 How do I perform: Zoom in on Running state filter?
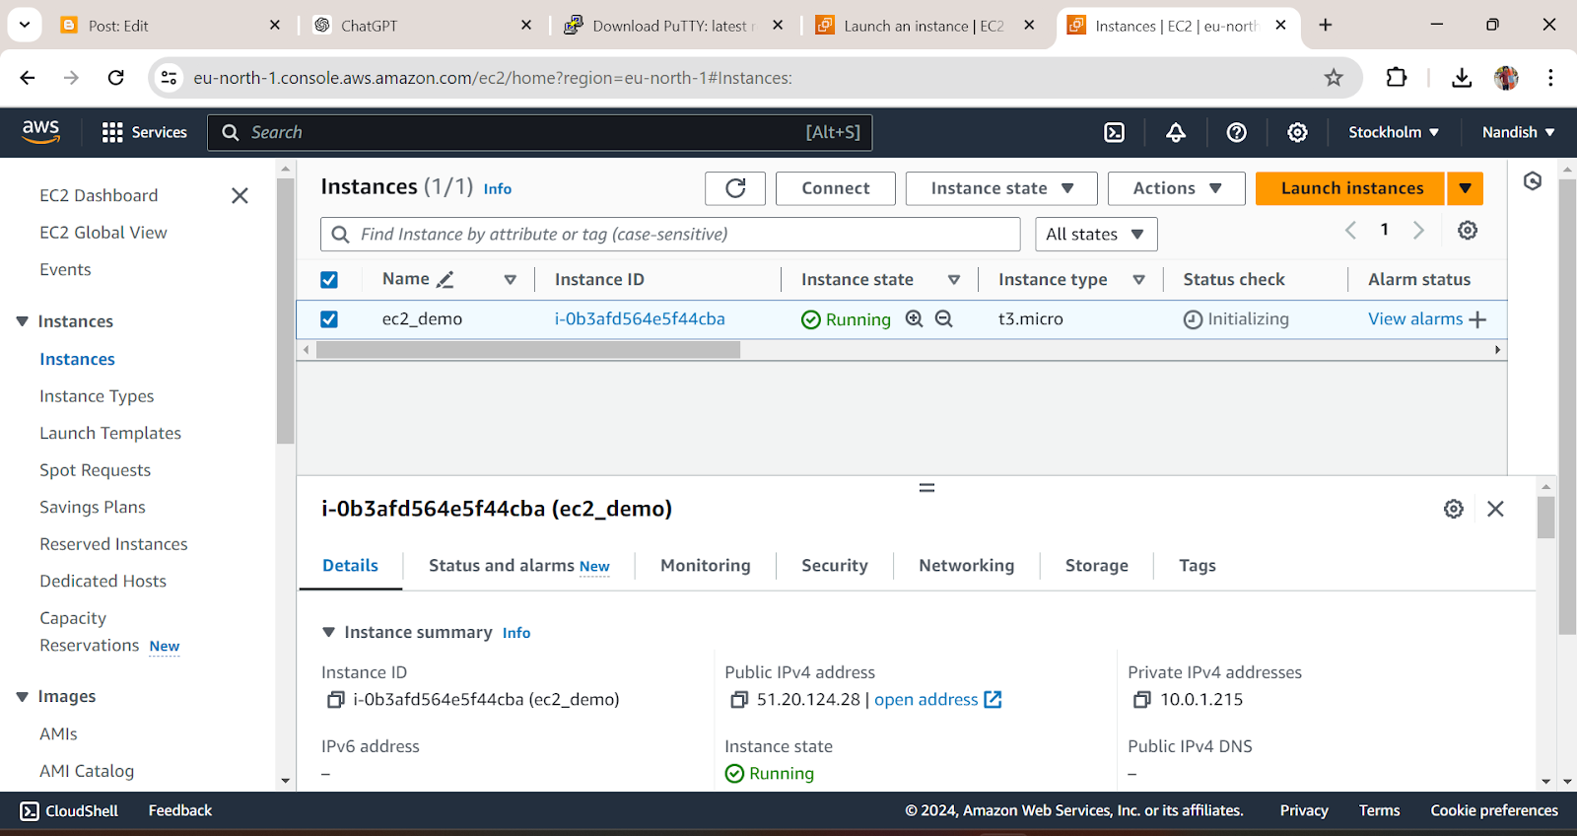click(915, 318)
